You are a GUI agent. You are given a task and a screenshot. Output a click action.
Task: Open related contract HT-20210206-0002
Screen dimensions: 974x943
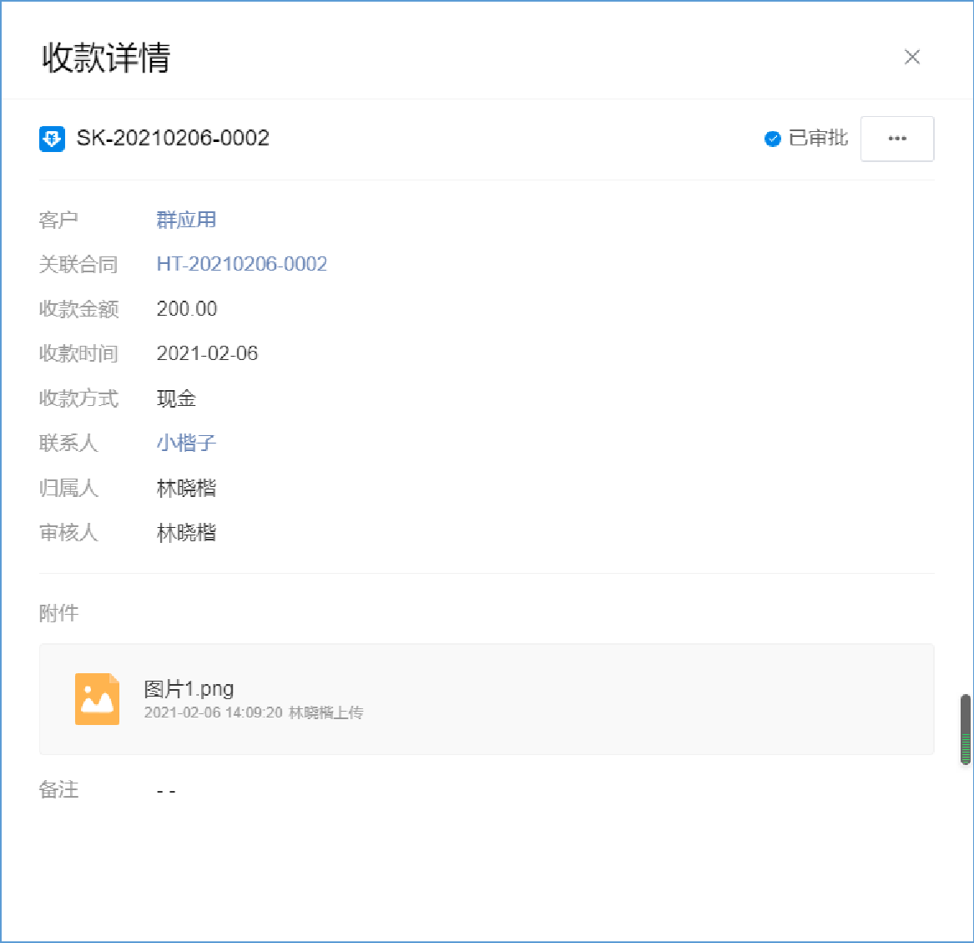point(241,265)
